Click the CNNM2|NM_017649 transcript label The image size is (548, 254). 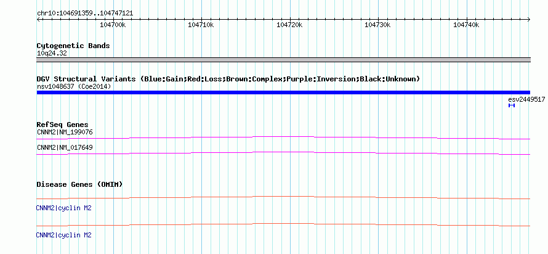[x=65, y=147]
